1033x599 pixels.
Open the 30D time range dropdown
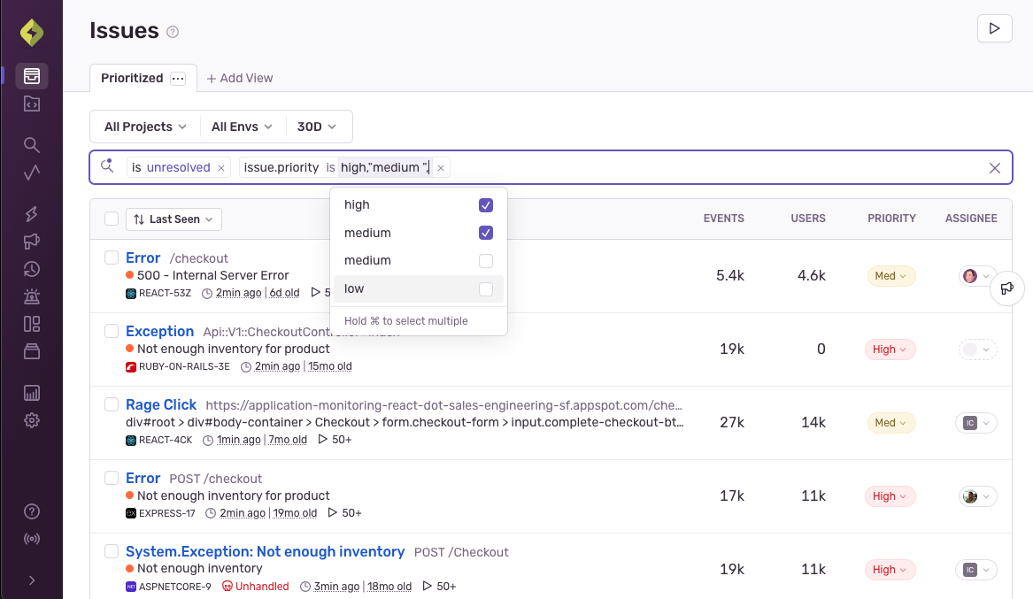coord(317,127)
